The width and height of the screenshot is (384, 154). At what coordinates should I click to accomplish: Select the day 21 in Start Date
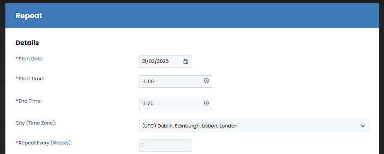pos(144,62)
